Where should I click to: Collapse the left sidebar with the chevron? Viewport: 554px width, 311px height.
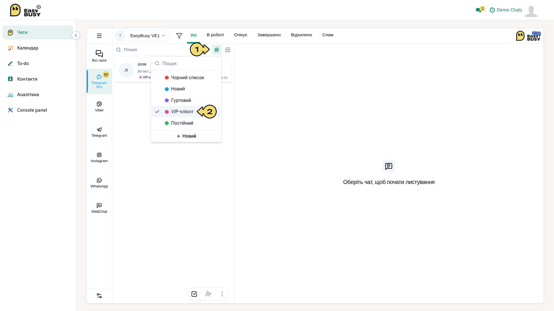tap(76, 35)
